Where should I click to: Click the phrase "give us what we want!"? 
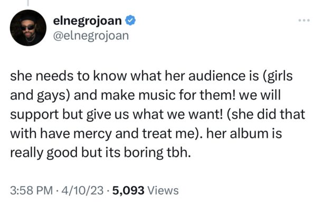tap(155, 114)
